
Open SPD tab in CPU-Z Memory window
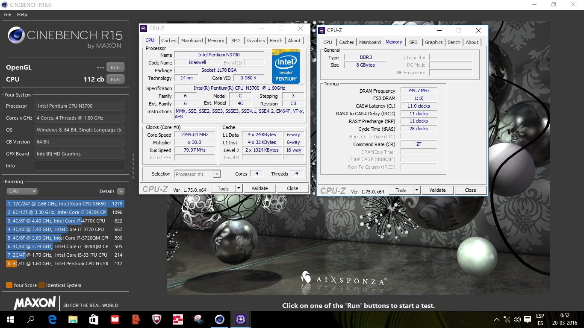pyautogui.click(x=413, y=42)
